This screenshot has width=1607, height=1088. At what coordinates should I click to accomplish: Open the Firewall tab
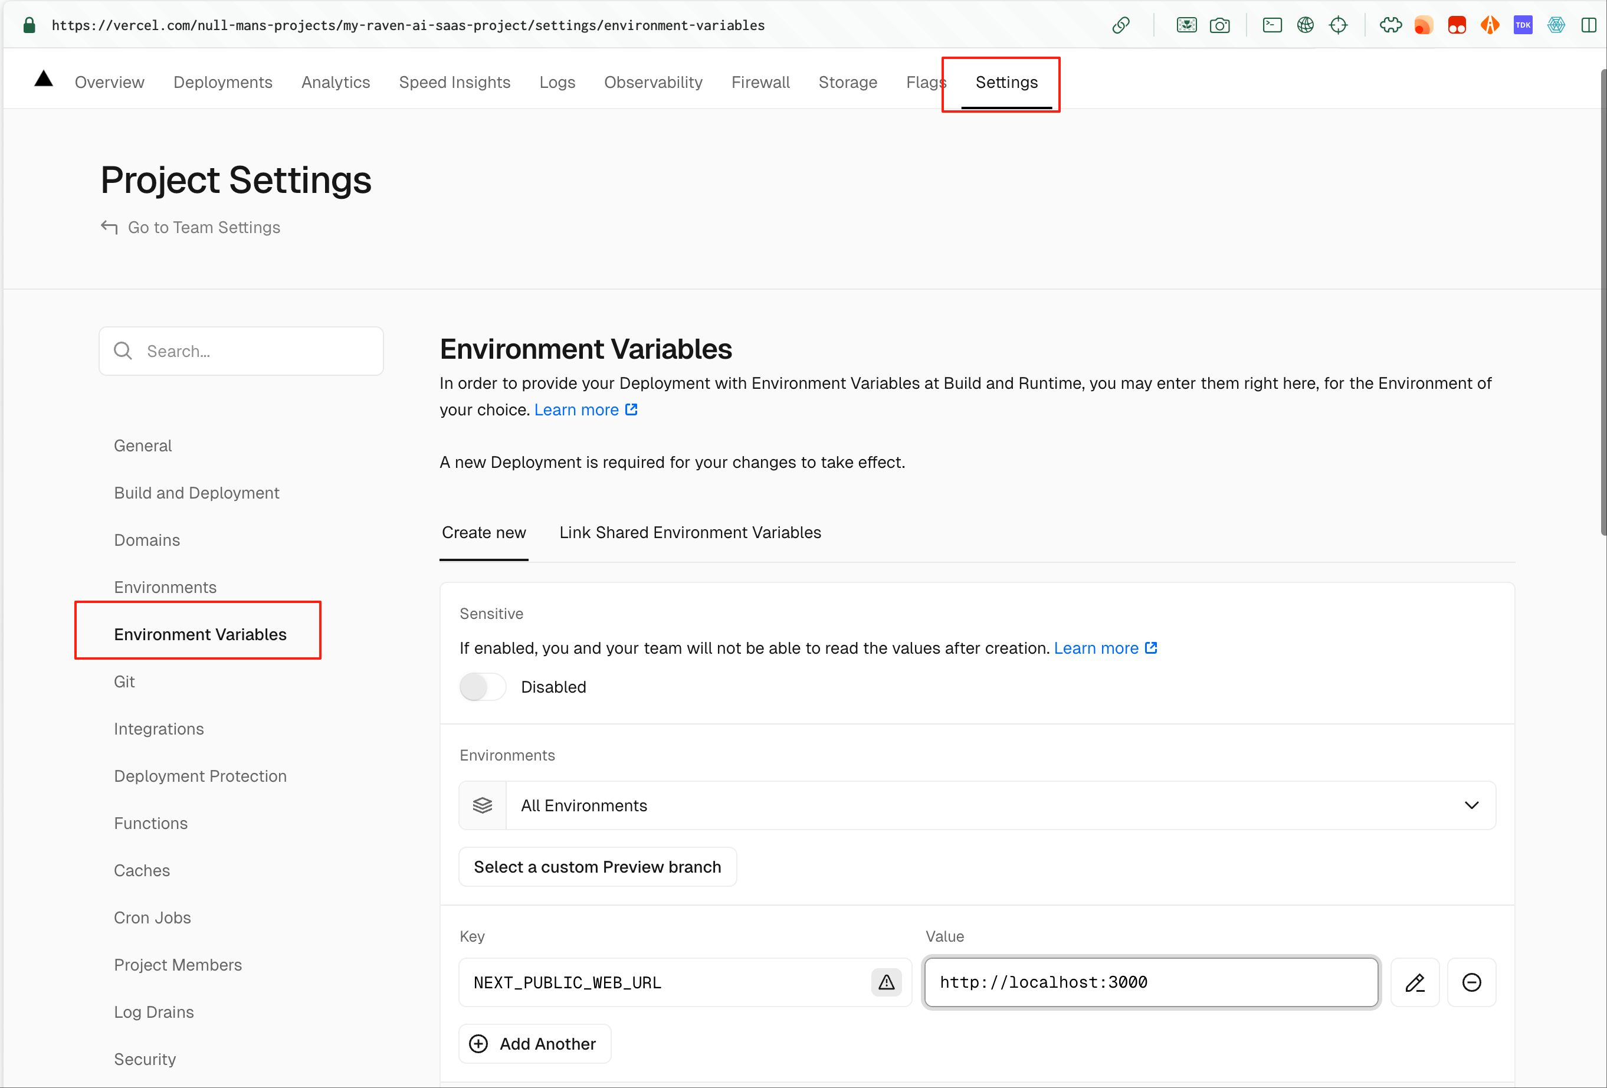[x=760, y=83]
